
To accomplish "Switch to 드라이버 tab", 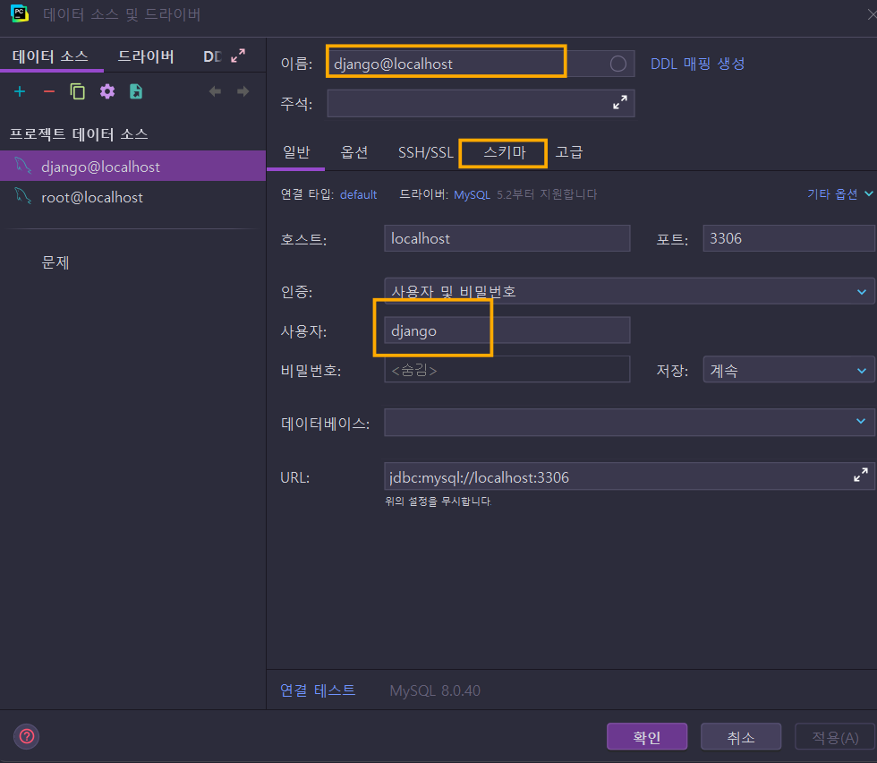I will (146, 56).
